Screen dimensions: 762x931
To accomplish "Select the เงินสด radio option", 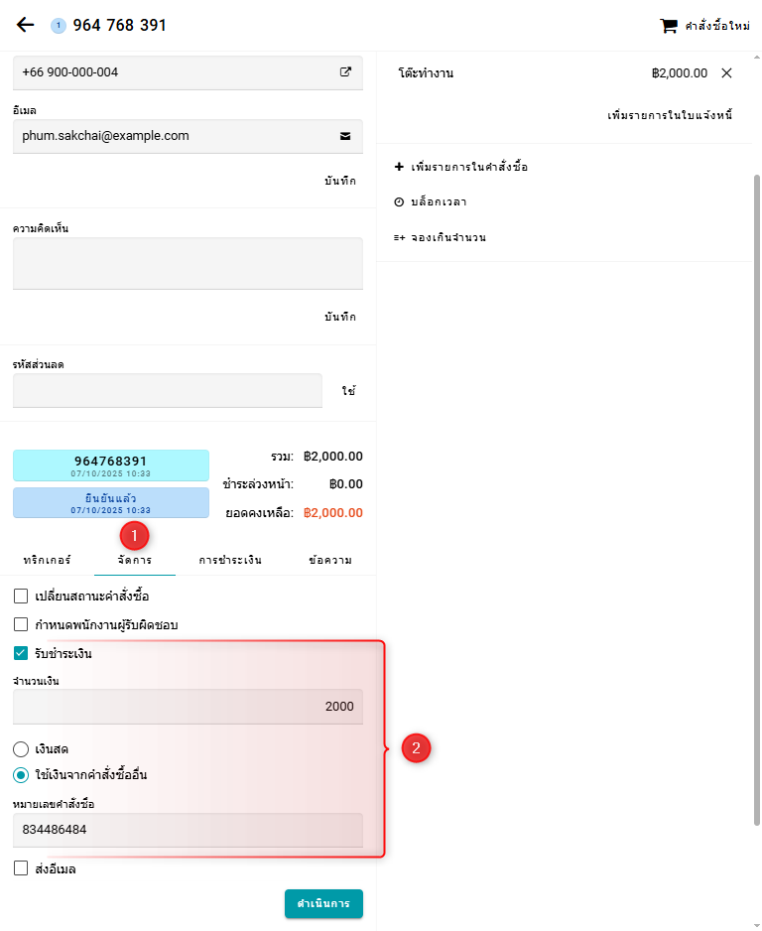I will tap(21, 749).
